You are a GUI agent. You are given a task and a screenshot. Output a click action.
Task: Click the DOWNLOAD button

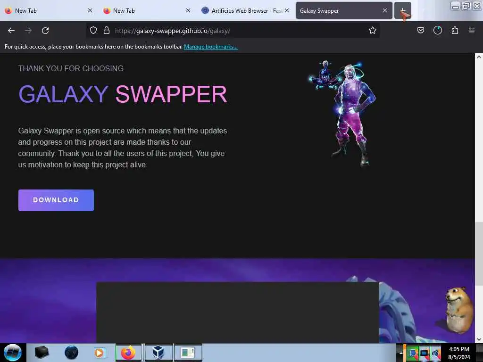56,200
